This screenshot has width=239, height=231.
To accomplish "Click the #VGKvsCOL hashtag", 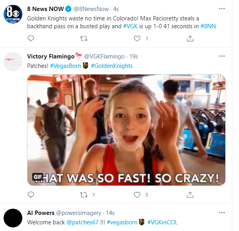I will pos(162,222).
